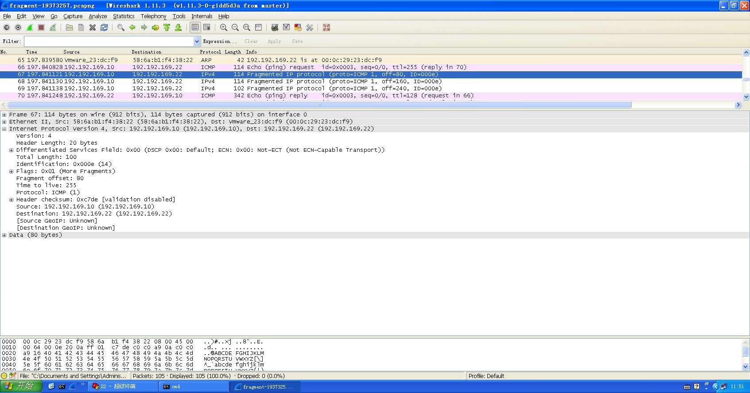750x393 pixels.
Task: Expand the Ethernet II tree node
Action: click(x=4, y=122)
